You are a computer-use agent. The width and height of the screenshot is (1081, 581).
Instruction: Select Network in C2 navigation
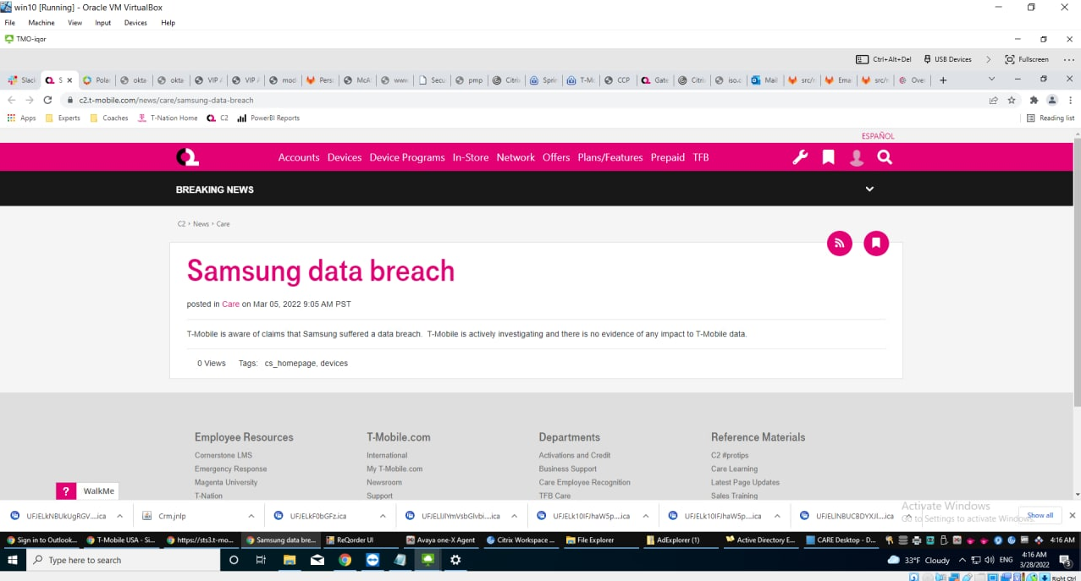tap(516, 157)
